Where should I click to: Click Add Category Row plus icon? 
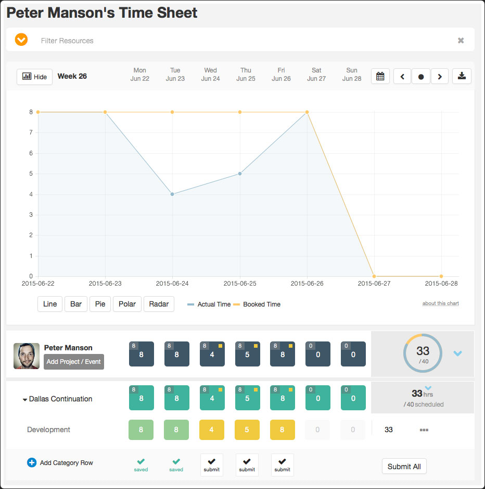pos(32,462)
